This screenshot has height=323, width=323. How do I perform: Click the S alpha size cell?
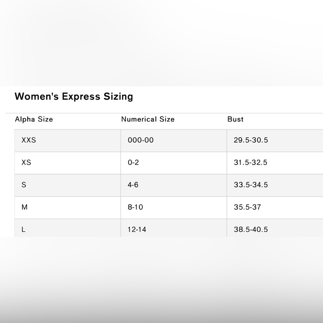click(x=68, y=185)
